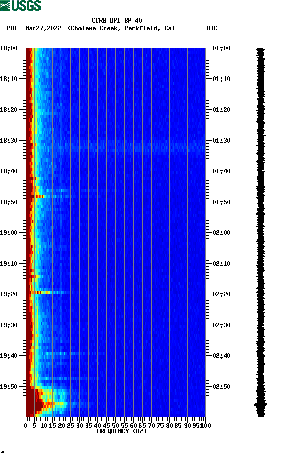Click the 'PDT' timezone label
Image resolution: width=283 pixels, height=458 pixels.
(x=12, y=28)
